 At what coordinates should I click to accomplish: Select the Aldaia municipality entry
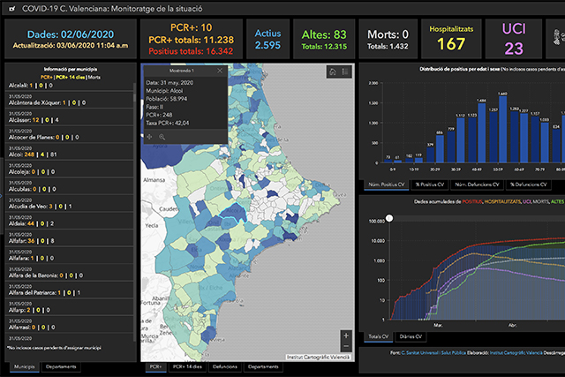click(69, 221)
